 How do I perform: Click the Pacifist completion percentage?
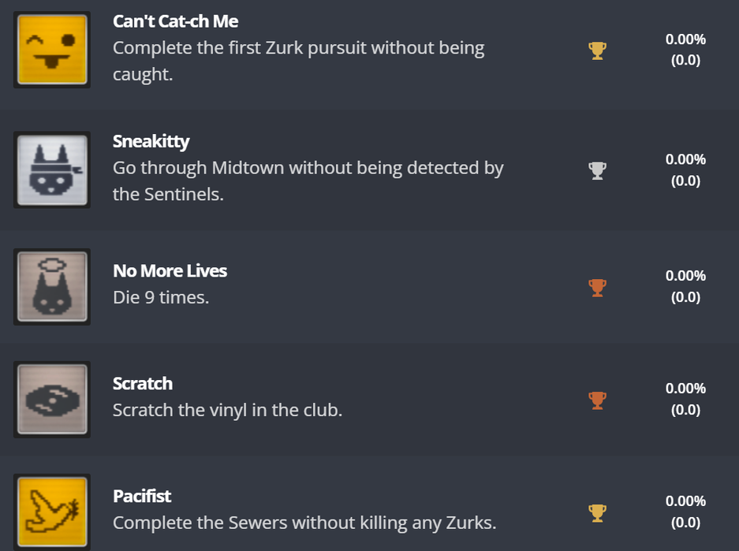[x=685, y=501]
